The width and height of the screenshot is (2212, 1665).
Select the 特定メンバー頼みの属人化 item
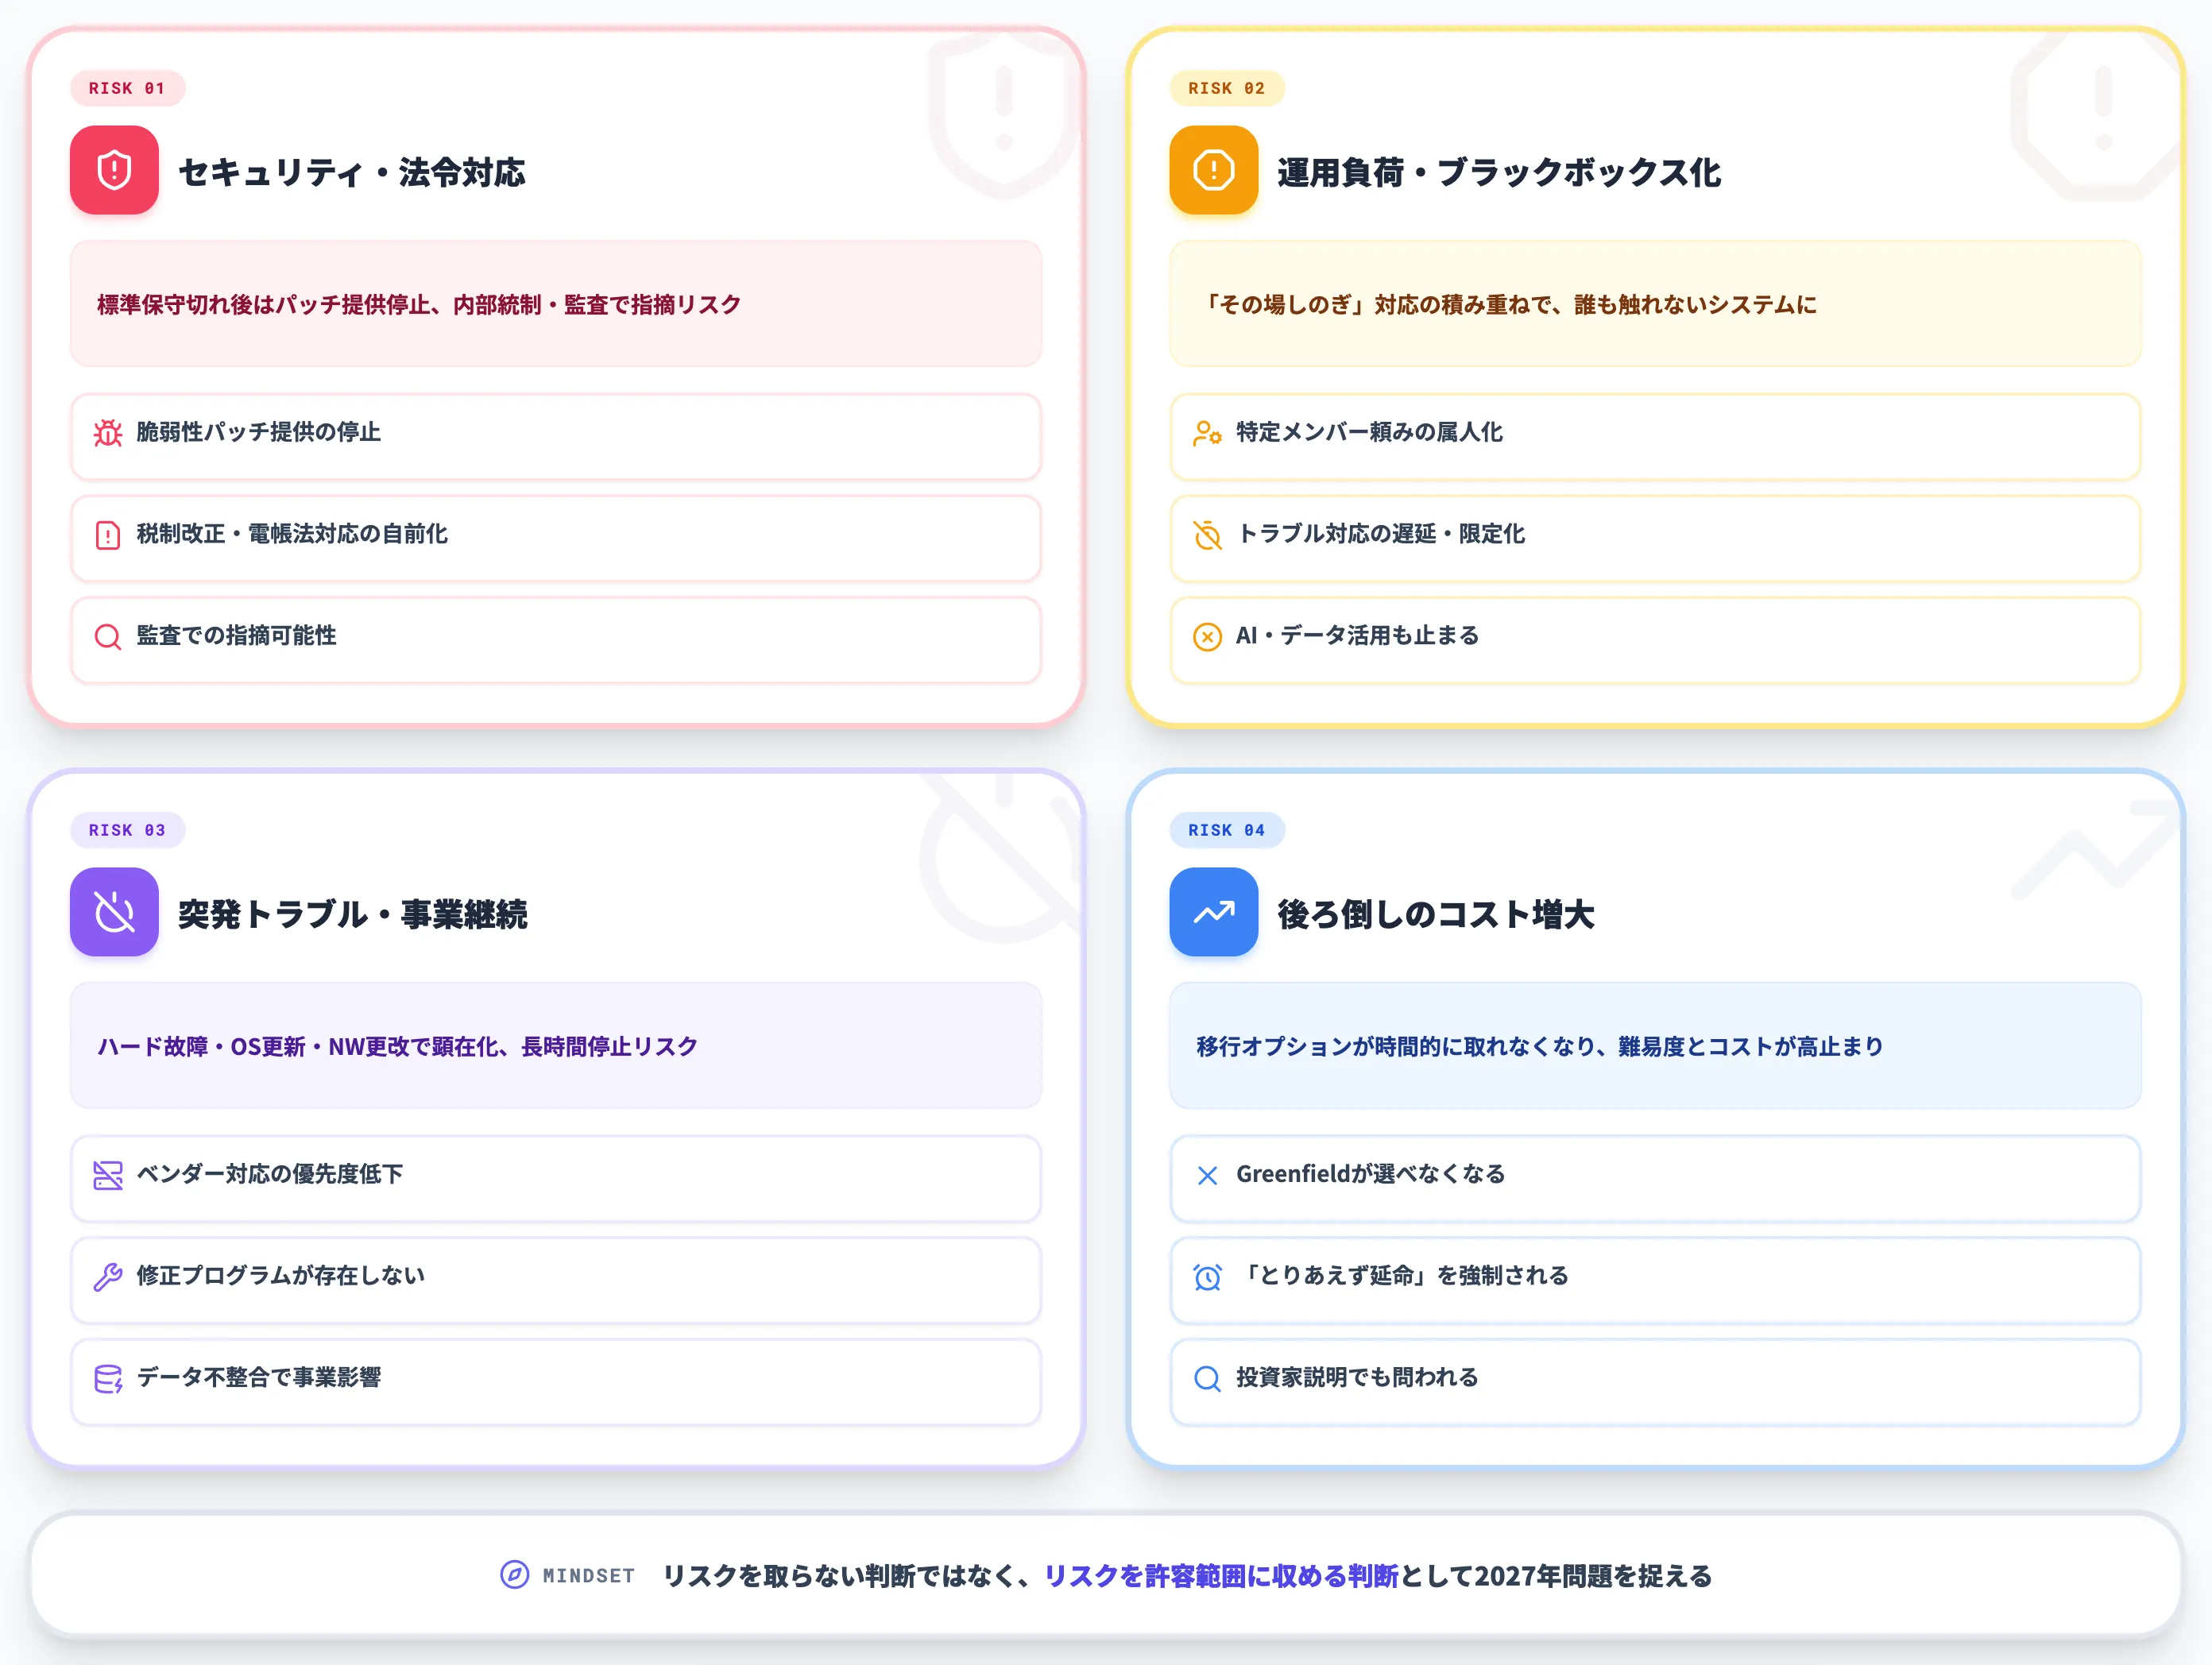point(1655,437)
